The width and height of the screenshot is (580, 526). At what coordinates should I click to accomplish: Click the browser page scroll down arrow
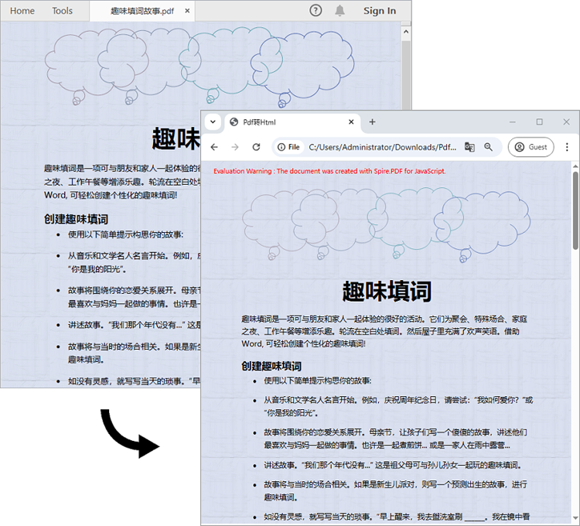575,519
